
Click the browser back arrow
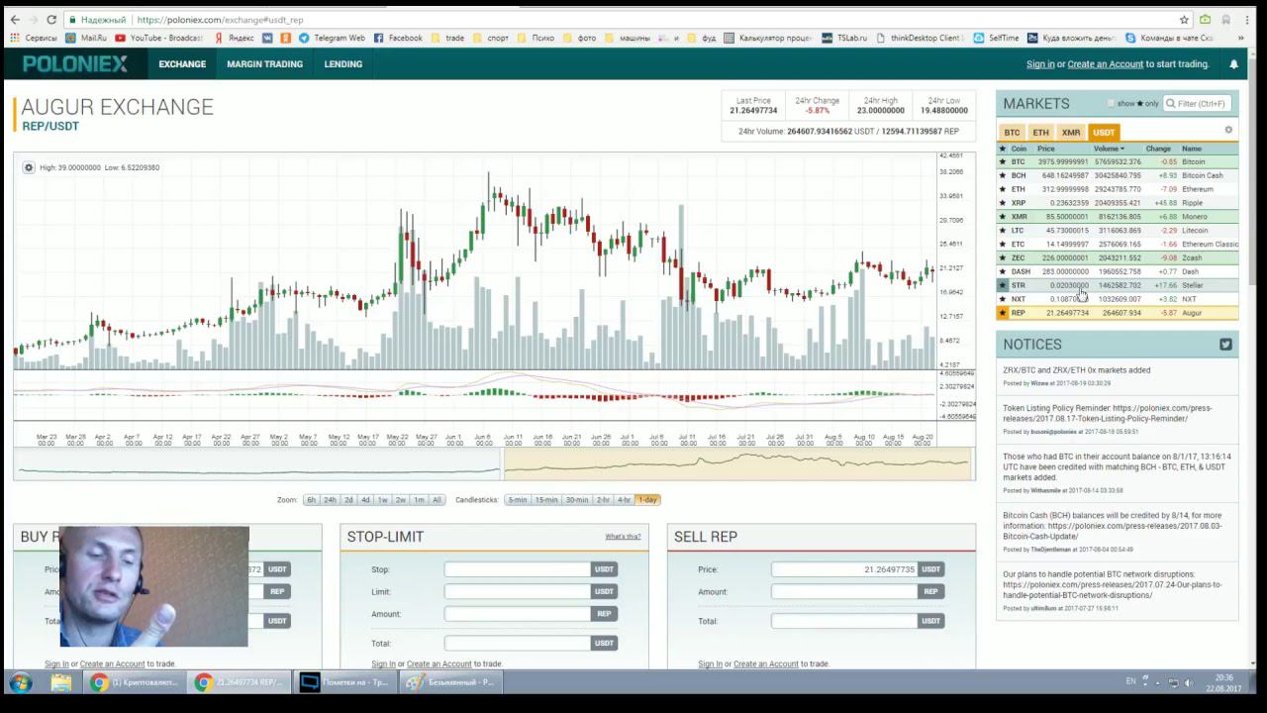coord(15,20)
